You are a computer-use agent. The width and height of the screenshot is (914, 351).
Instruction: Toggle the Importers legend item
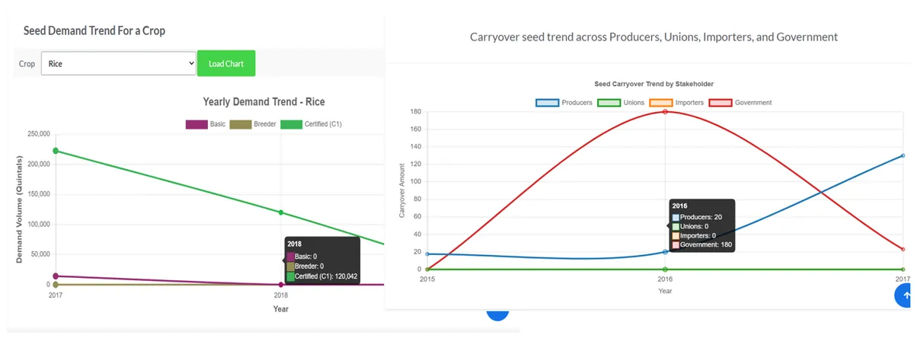[x=678, y=103]
